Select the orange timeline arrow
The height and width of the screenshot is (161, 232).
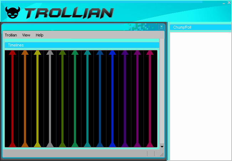pyautogui.click(x=25, y=98)
